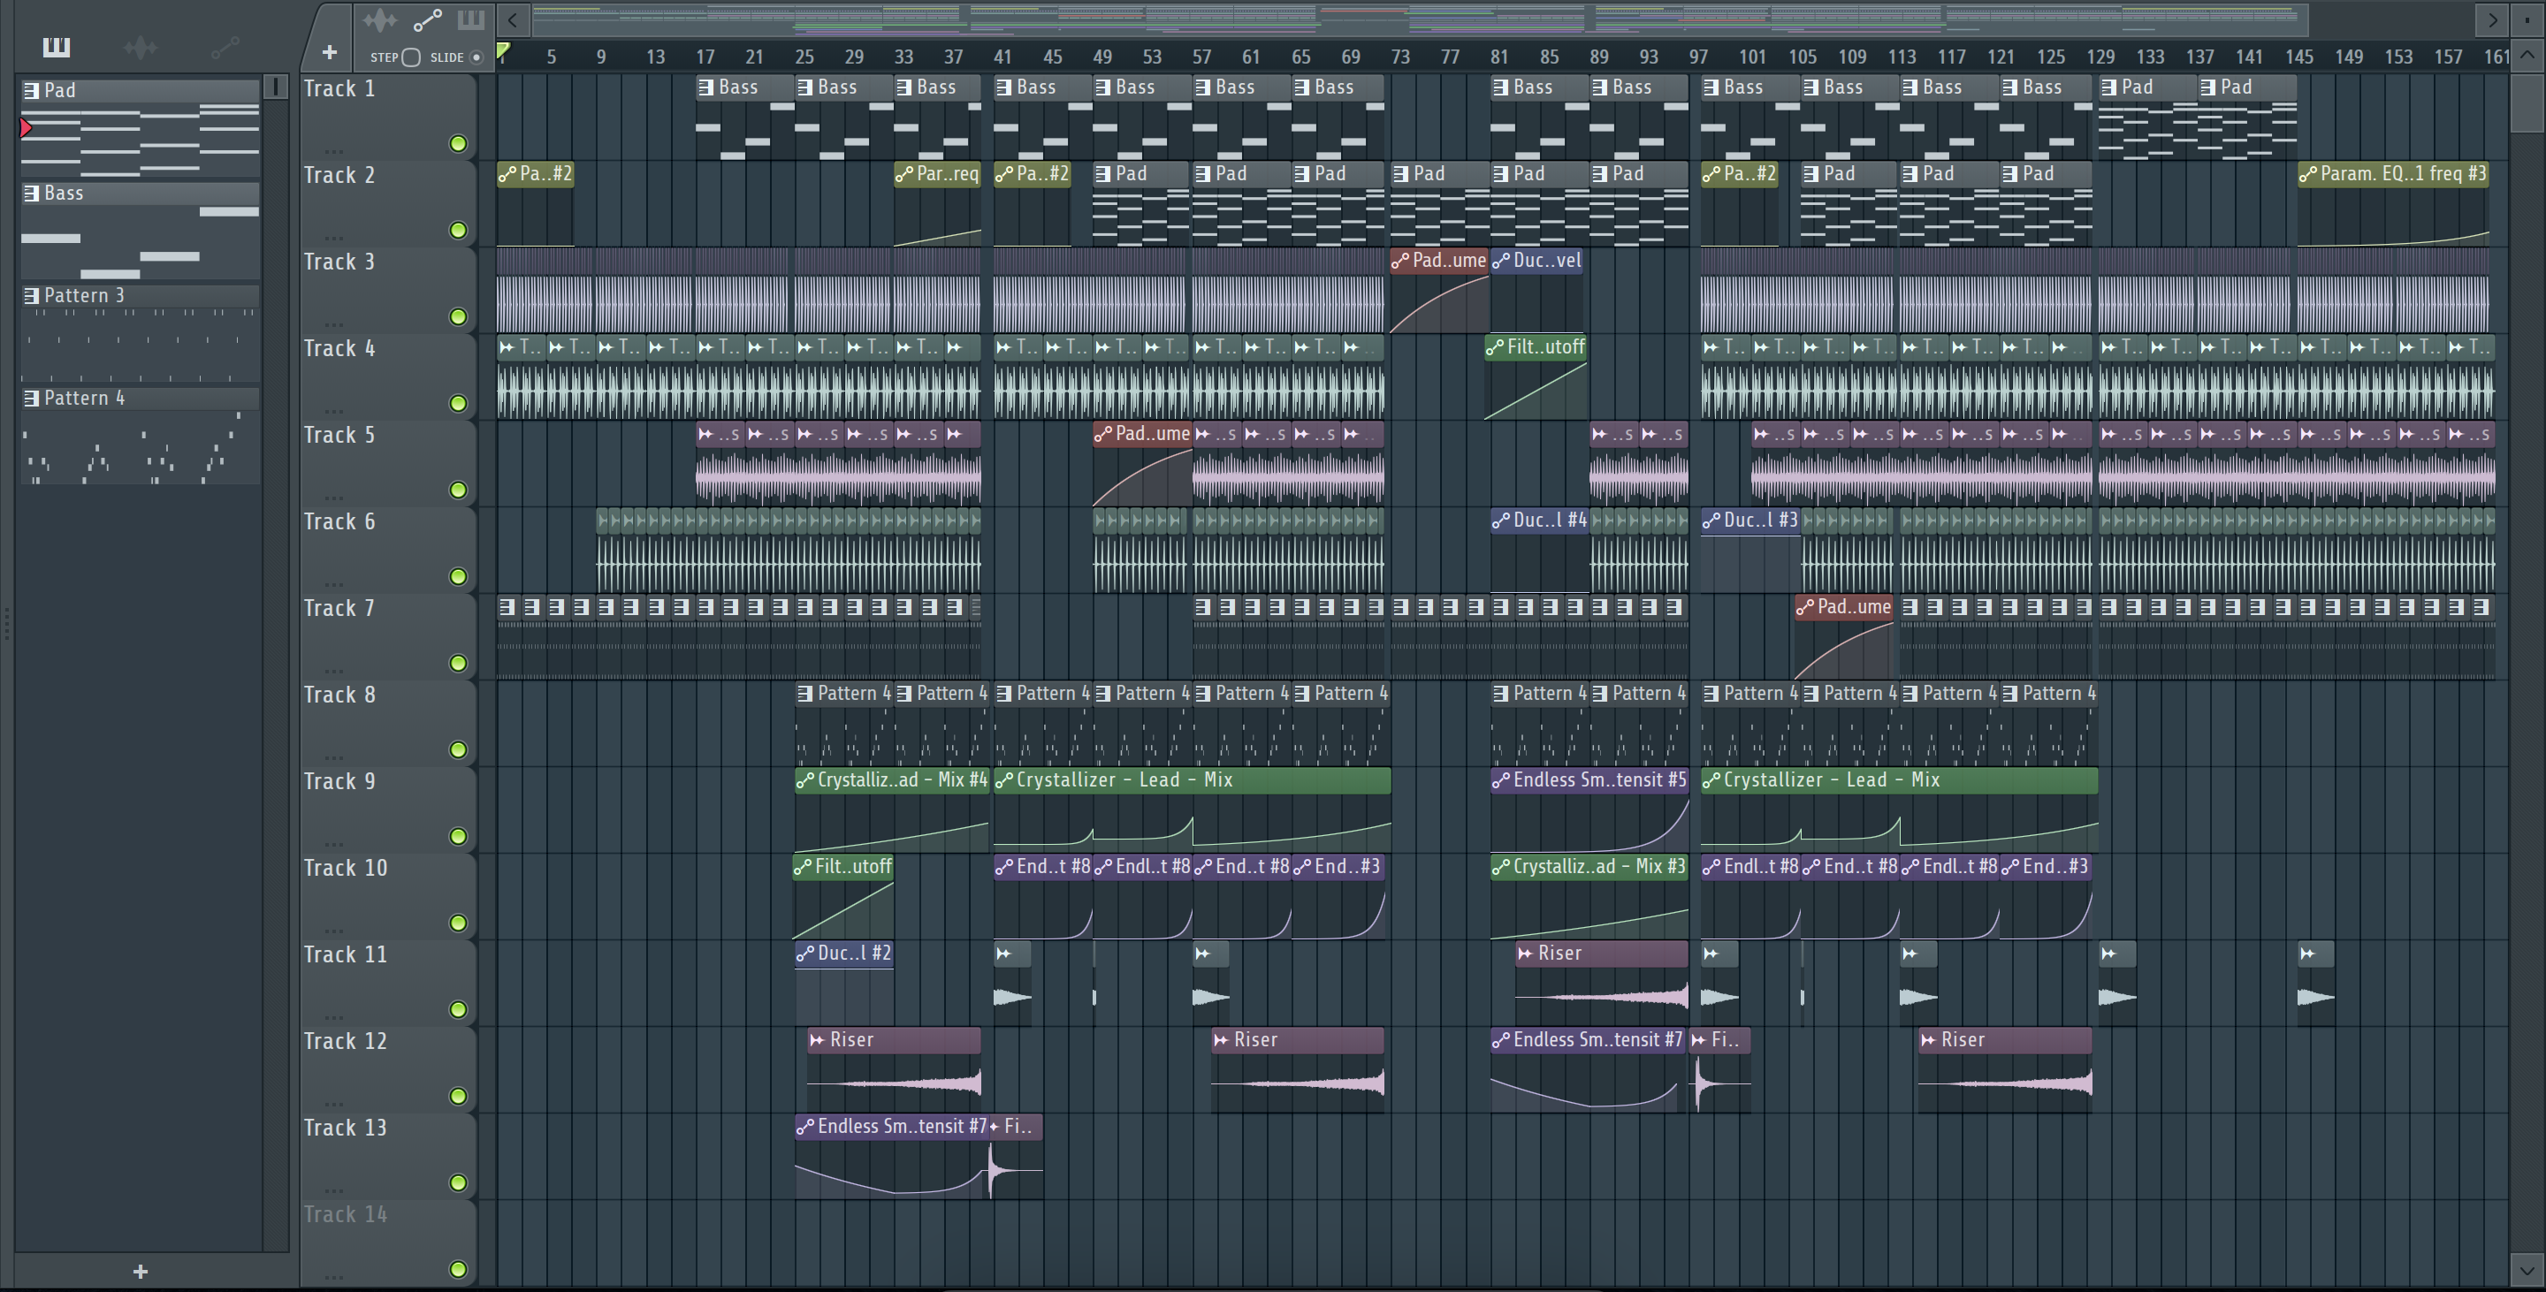2546x1292 pixels.
Task: Click the Pattern 4 icon in picker
Action: pos(32,398)
